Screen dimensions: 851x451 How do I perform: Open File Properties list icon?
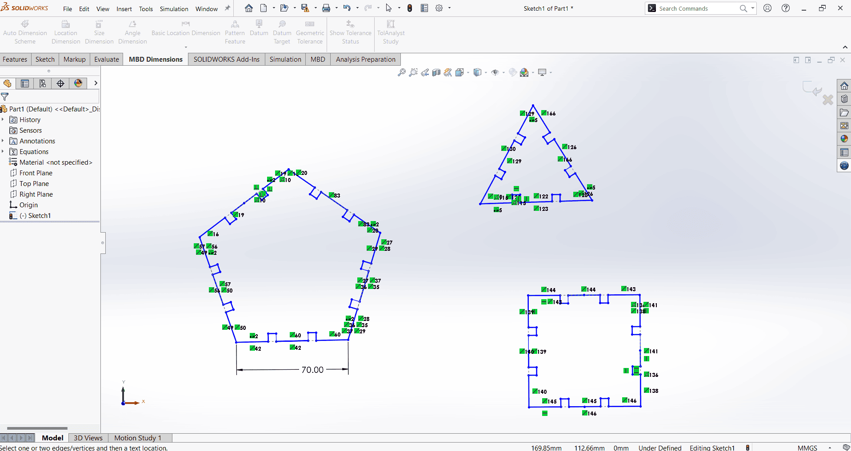pos(424,8)
